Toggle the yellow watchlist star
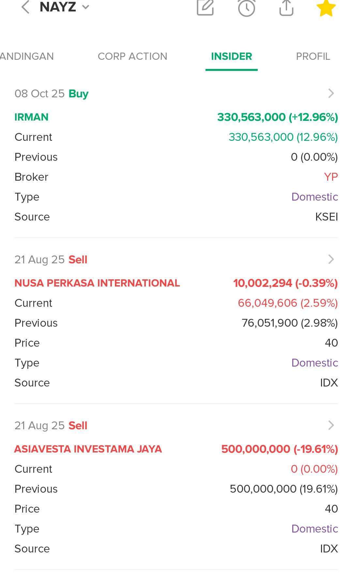Image resolution: width=352 pixels, height=574 pixels. 326,8
